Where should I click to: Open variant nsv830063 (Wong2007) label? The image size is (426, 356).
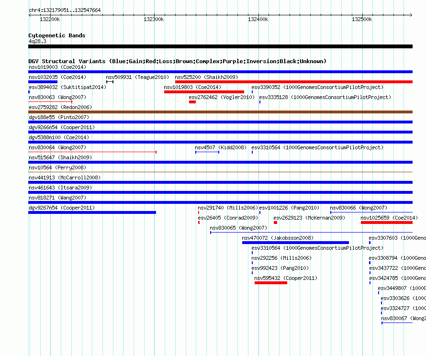[57, 97]
